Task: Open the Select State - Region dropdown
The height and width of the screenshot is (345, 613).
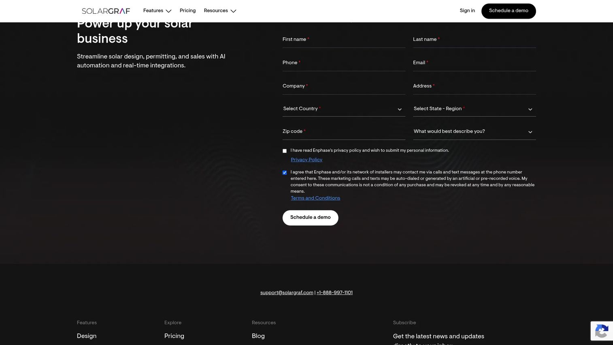Action: click(x=475, y=109)
